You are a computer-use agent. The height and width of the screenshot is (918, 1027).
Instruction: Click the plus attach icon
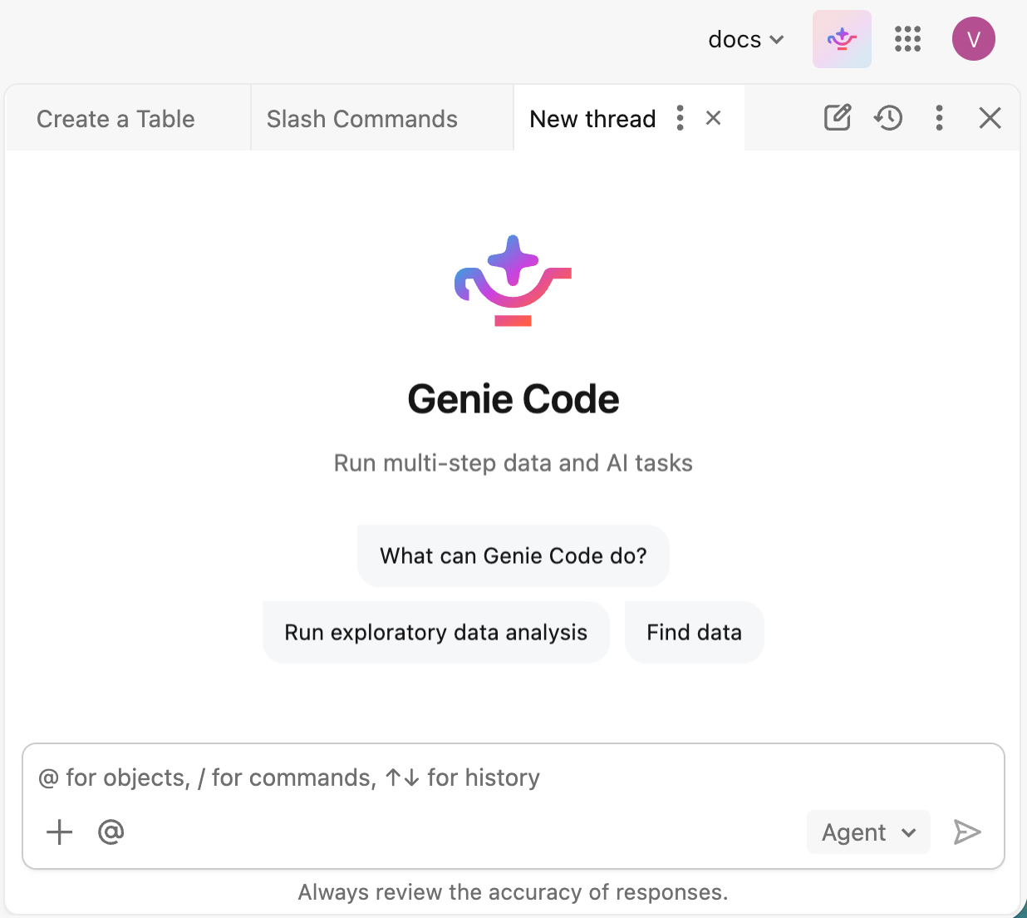coord(60,832)
